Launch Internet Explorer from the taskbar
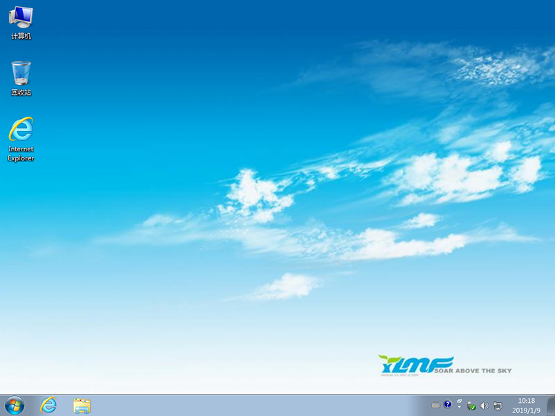The height and width of the screenshot is (416, 555). tap(48, 406)
